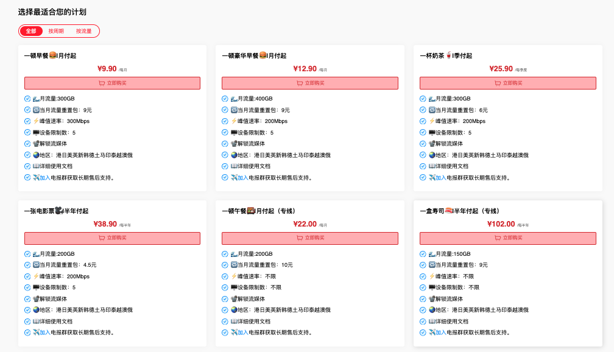Click globe icon in ¥12.90 plan region row

coord(234,155)
